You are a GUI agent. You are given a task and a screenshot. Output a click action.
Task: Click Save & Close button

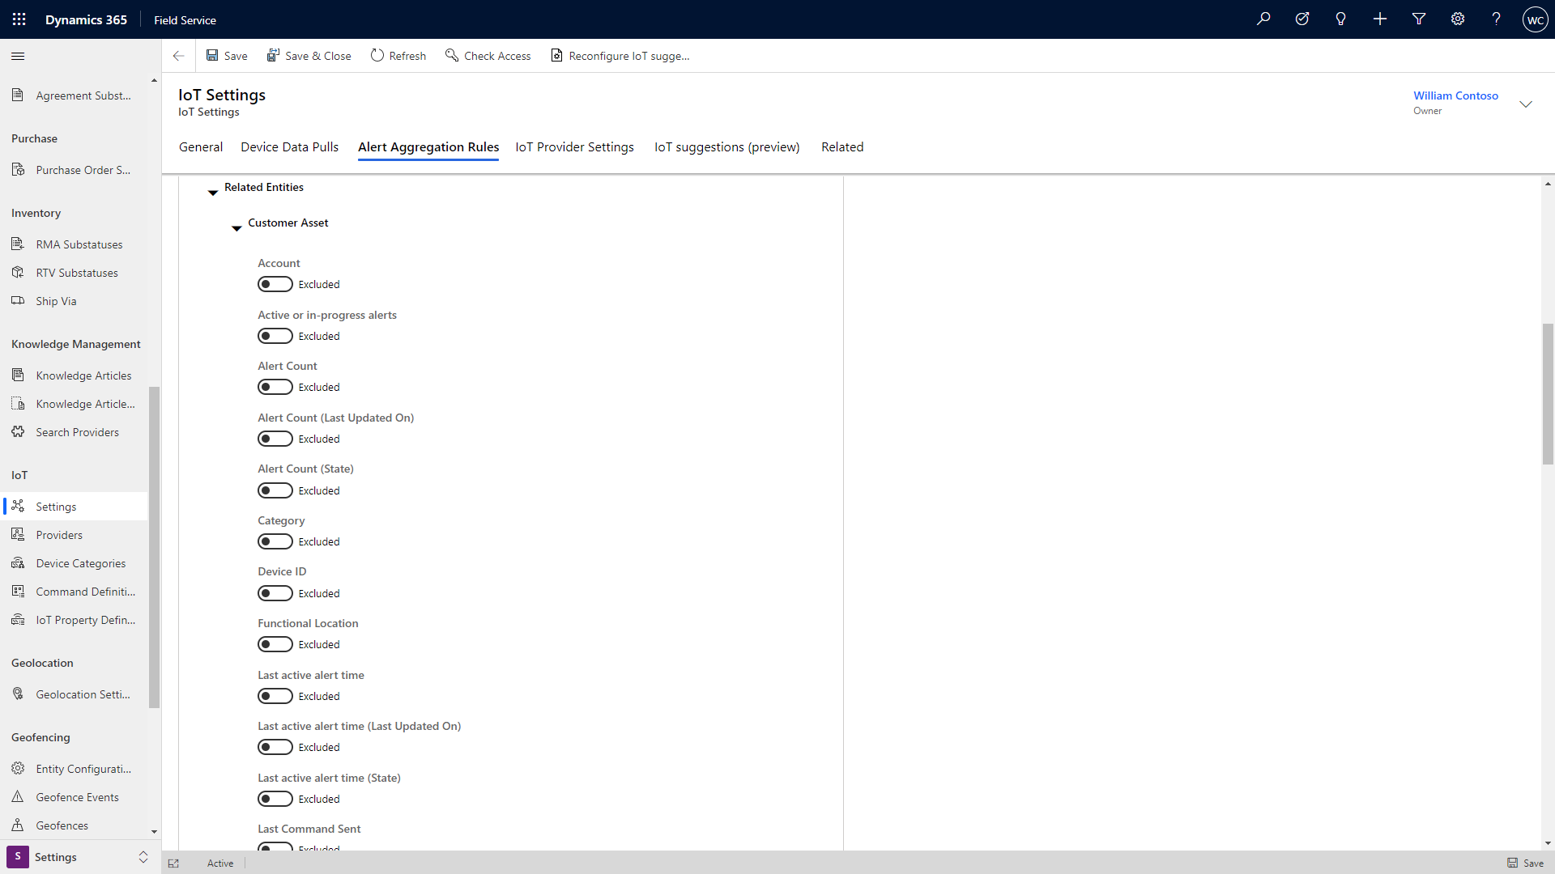308,56
